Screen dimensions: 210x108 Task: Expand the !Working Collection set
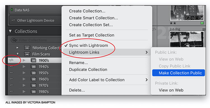17,47
